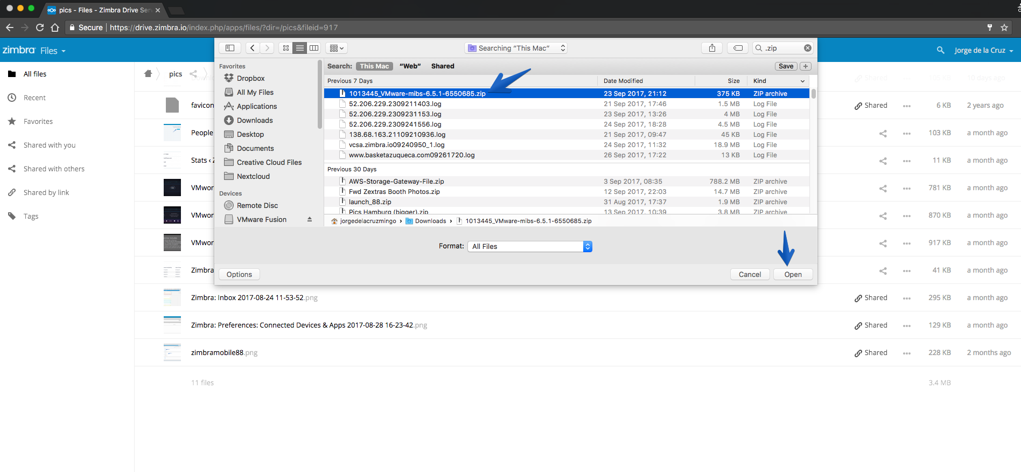This screenshot has height=472, width=1021.
Task: Select All My Files in the sidebar
Action: pyautogui.click(x=255, y=92)
